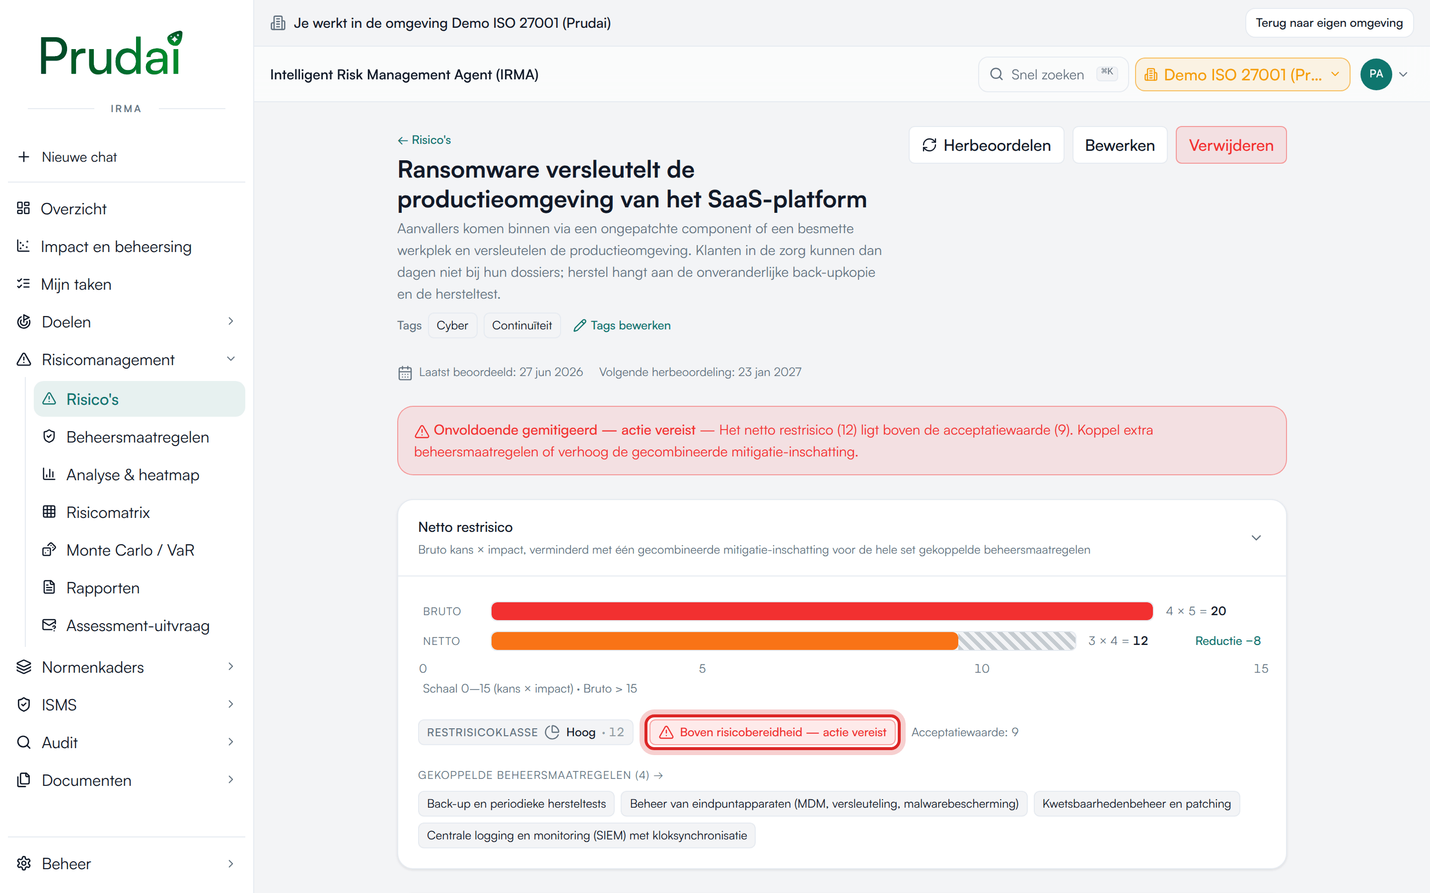Go back via the Risico's link
This screenshot has height=893, width=1430.
(424, 140)
